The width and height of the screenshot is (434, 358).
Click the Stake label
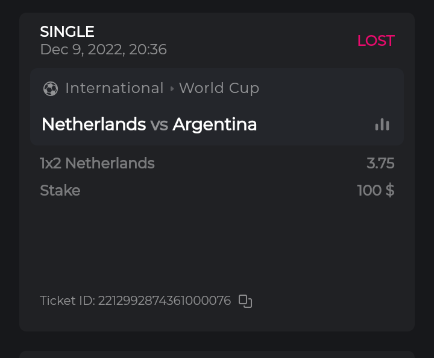coord(60,190)
